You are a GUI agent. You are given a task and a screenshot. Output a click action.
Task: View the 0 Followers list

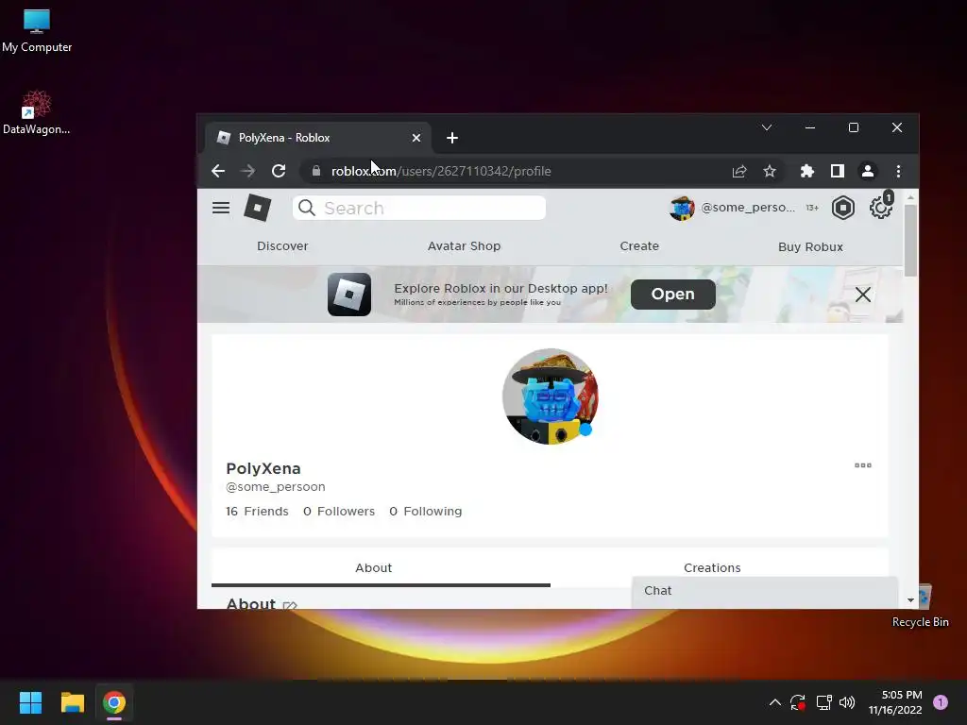point(339,511)
